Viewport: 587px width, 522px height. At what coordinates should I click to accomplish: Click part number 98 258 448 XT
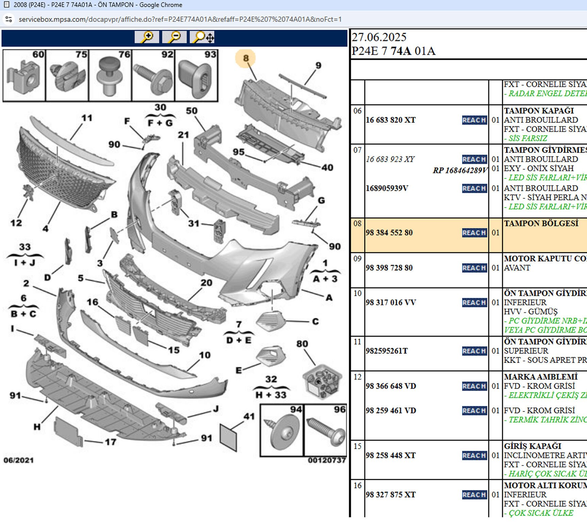tap(391, 455)
